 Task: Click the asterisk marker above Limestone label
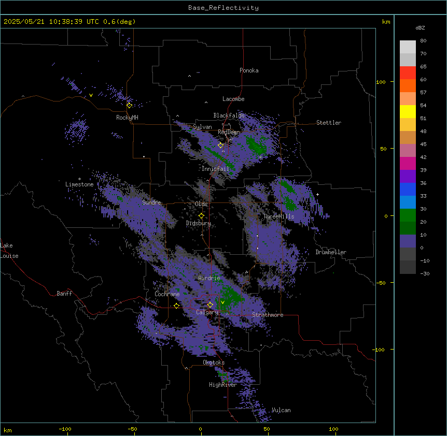pyautogui.click(x=79, y=179)
